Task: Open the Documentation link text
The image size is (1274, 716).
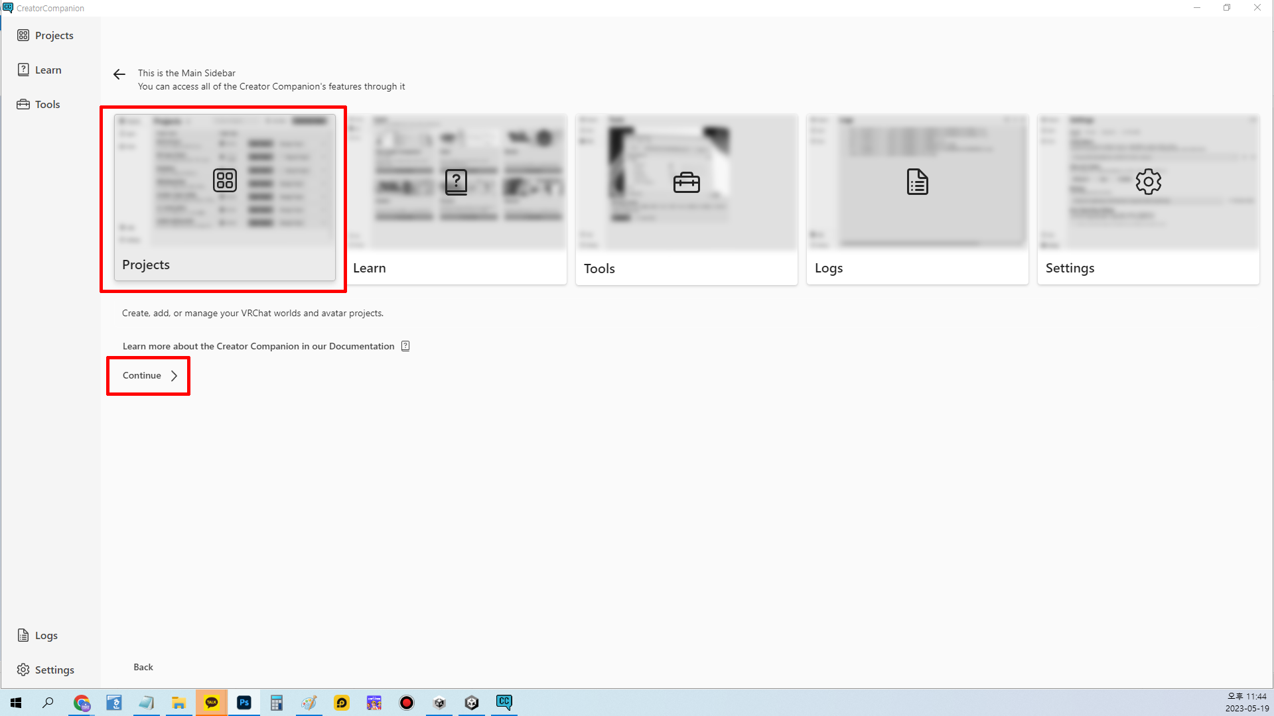Action: click(361, 346)
